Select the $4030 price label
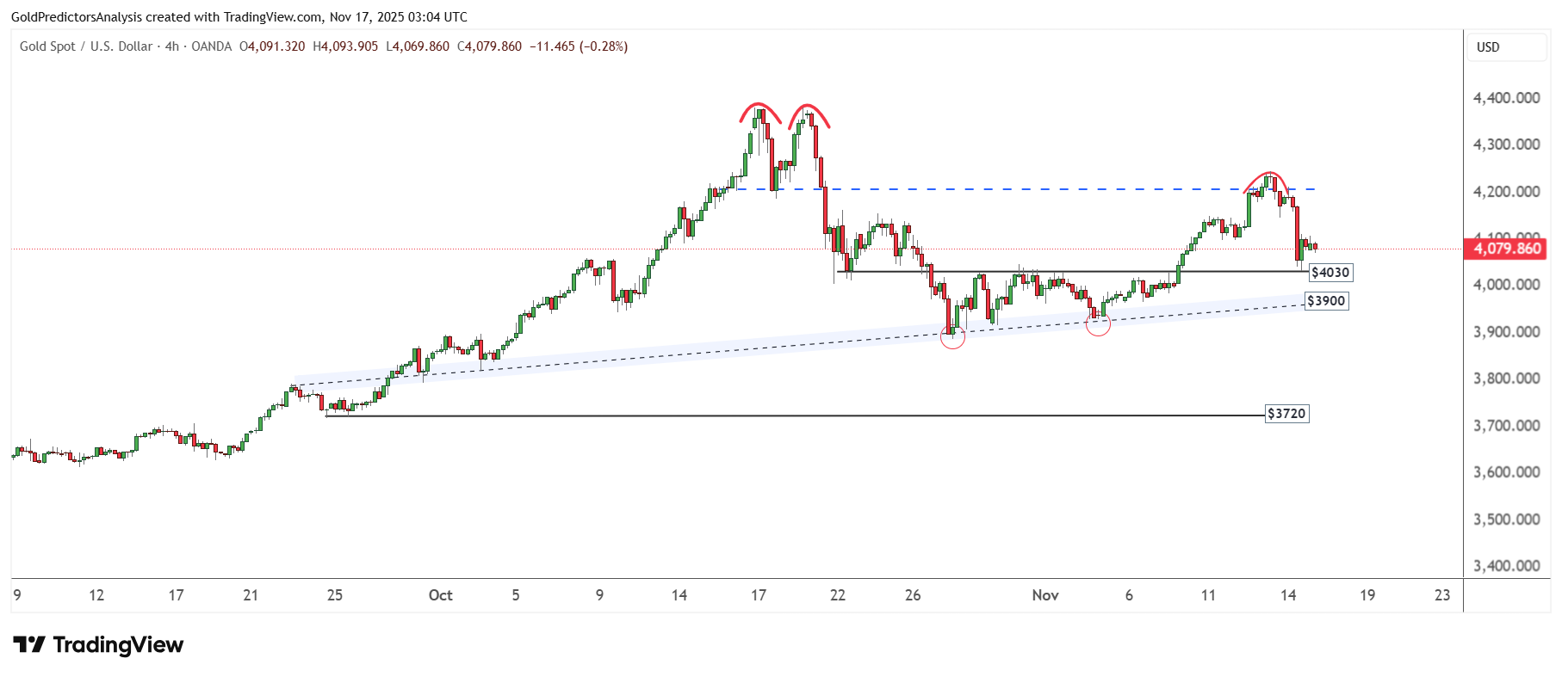This screenshot has height=677, width=1562. tap(1330, 273)
